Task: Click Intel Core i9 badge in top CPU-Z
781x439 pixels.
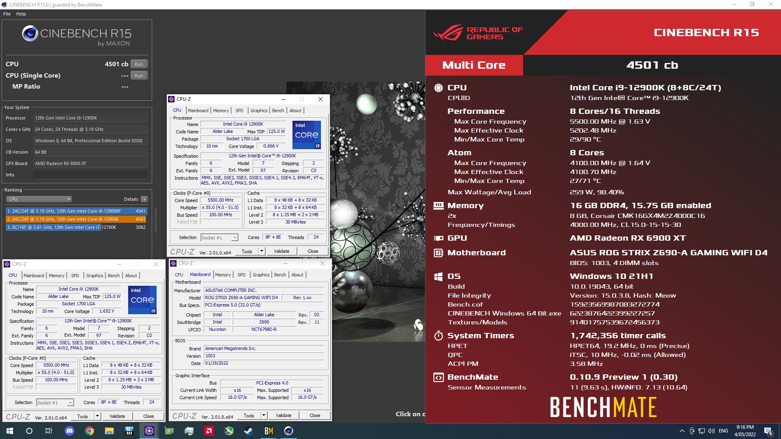Action: coord(307,135)
